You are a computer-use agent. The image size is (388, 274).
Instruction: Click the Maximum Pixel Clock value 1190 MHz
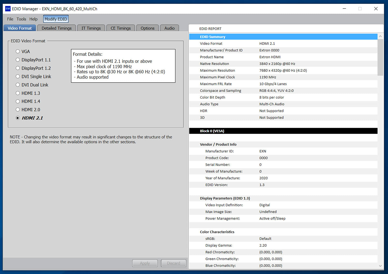coord(268,77)
